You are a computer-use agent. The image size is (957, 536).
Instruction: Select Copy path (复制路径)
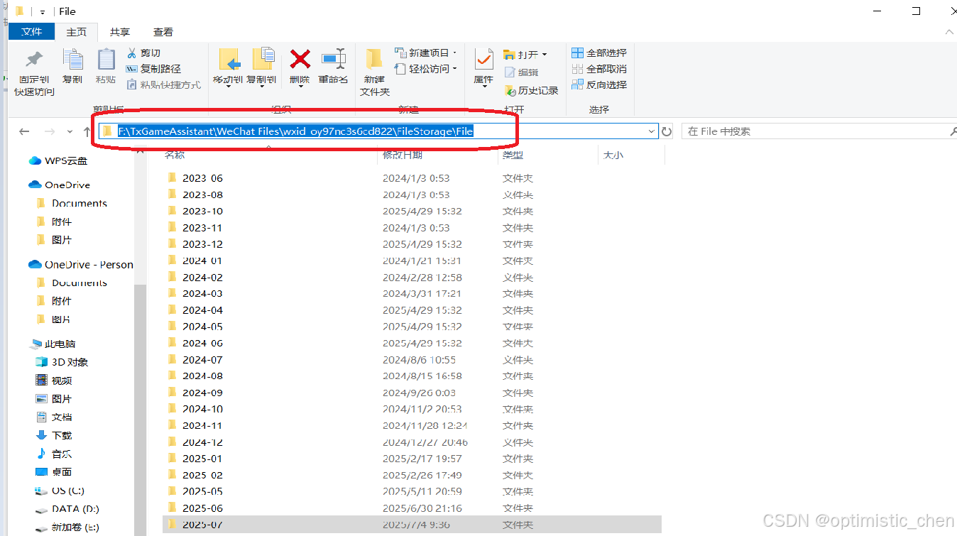click(x=153, y=69)
